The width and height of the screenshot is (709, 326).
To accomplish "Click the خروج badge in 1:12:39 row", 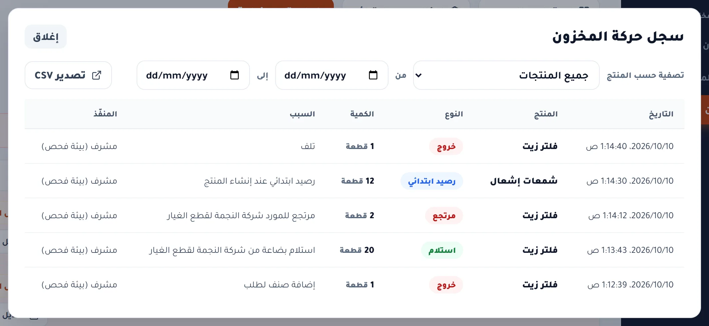I will pyautogui.click(x=446, y=285).
